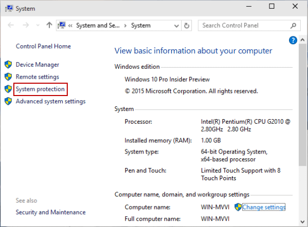Maximize the System window
This screenshot has height=227, width=308.
(x=272, y=7)
